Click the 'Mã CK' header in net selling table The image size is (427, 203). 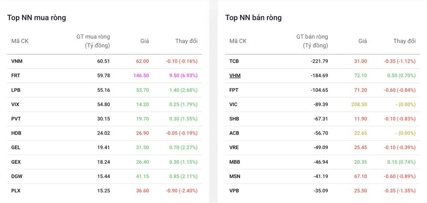238,41
